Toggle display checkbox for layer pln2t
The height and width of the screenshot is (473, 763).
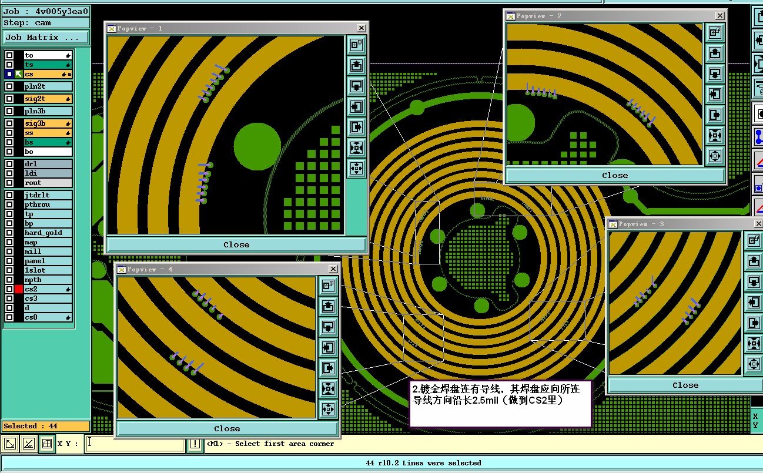coord(9,86)
